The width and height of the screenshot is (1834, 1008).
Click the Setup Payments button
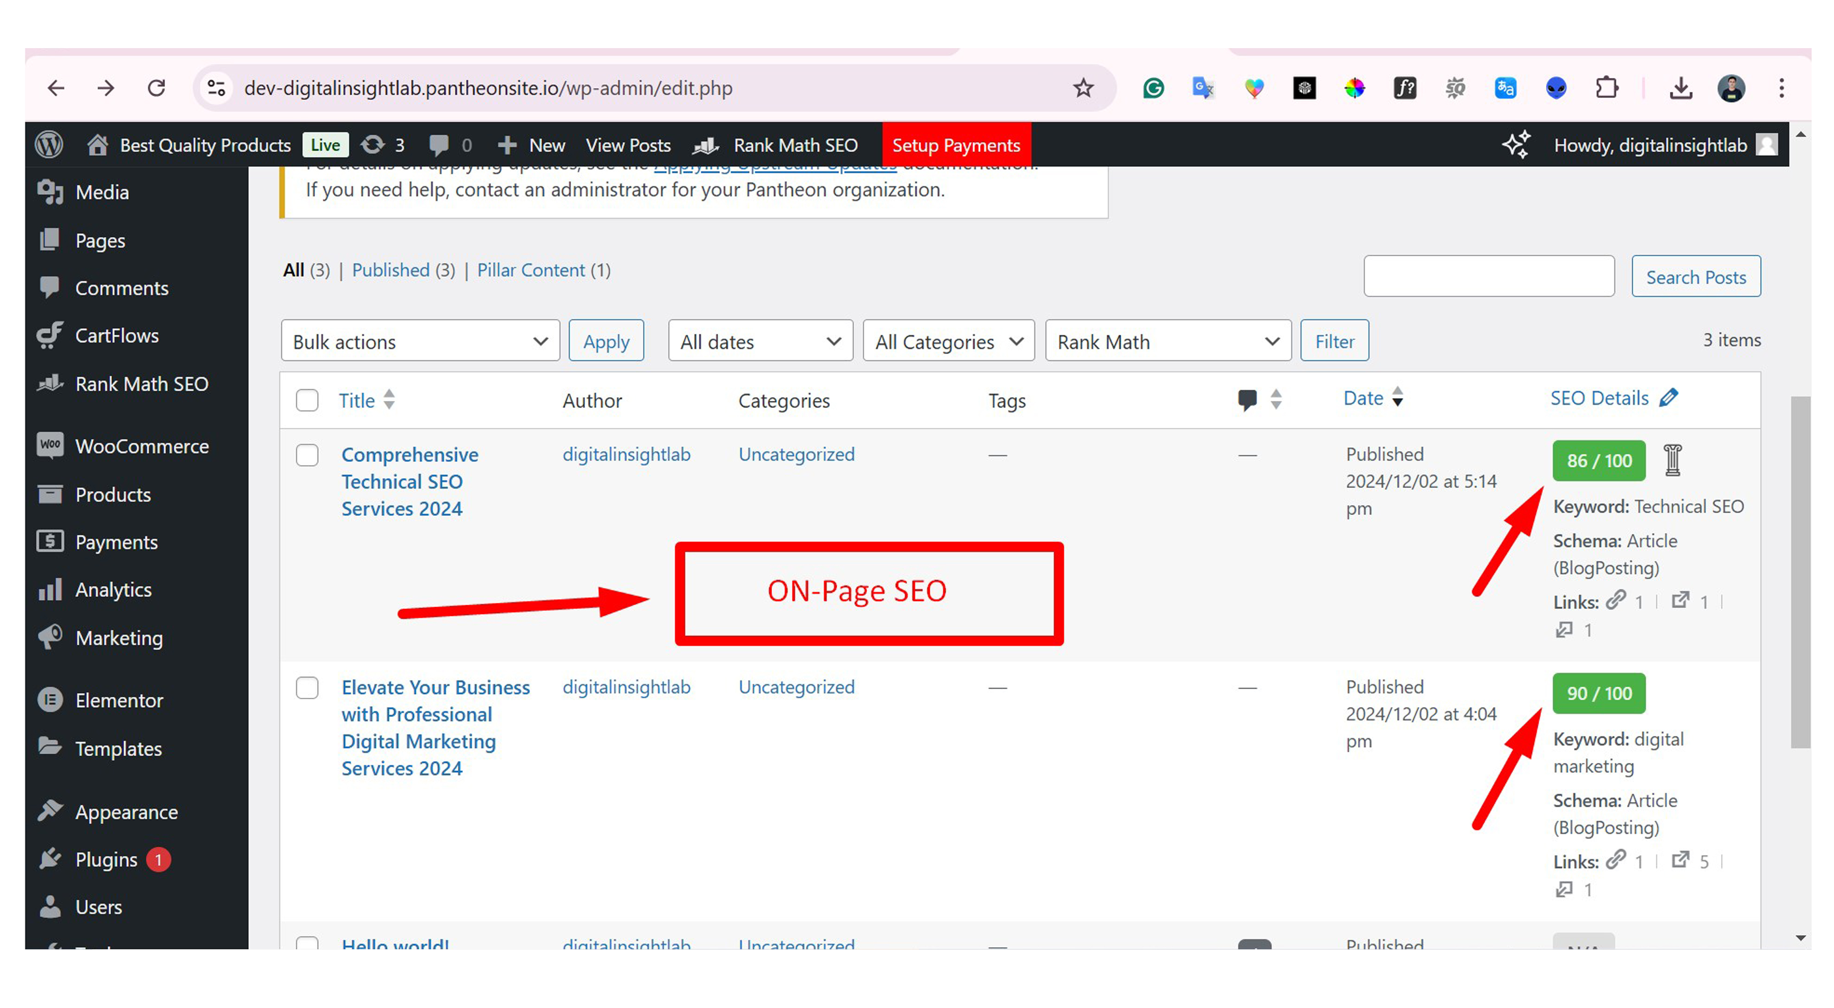[956, 145]
